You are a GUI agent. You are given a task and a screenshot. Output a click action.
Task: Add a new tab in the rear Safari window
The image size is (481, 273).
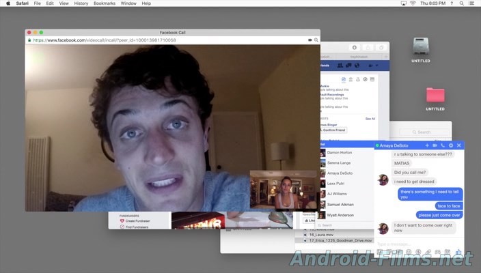click(x=386, y=57)
